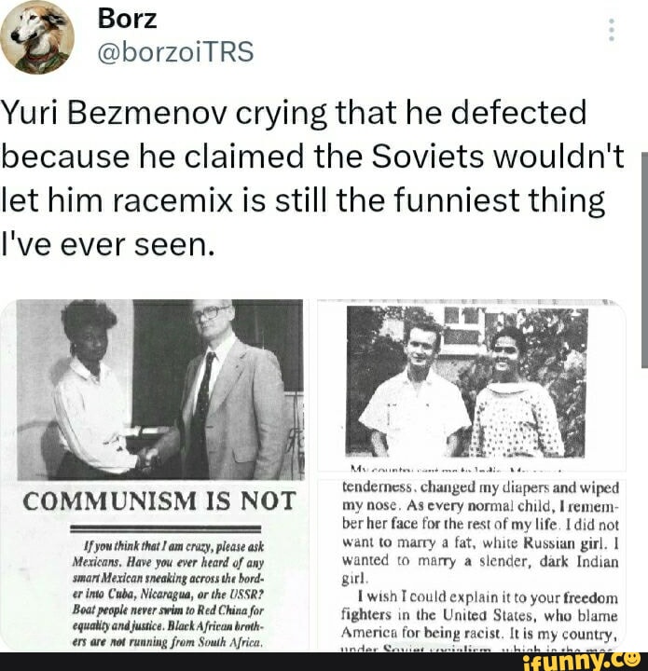Click the smiley face in ifunny logo
The image size is (648, 671).
pos(632,659)
